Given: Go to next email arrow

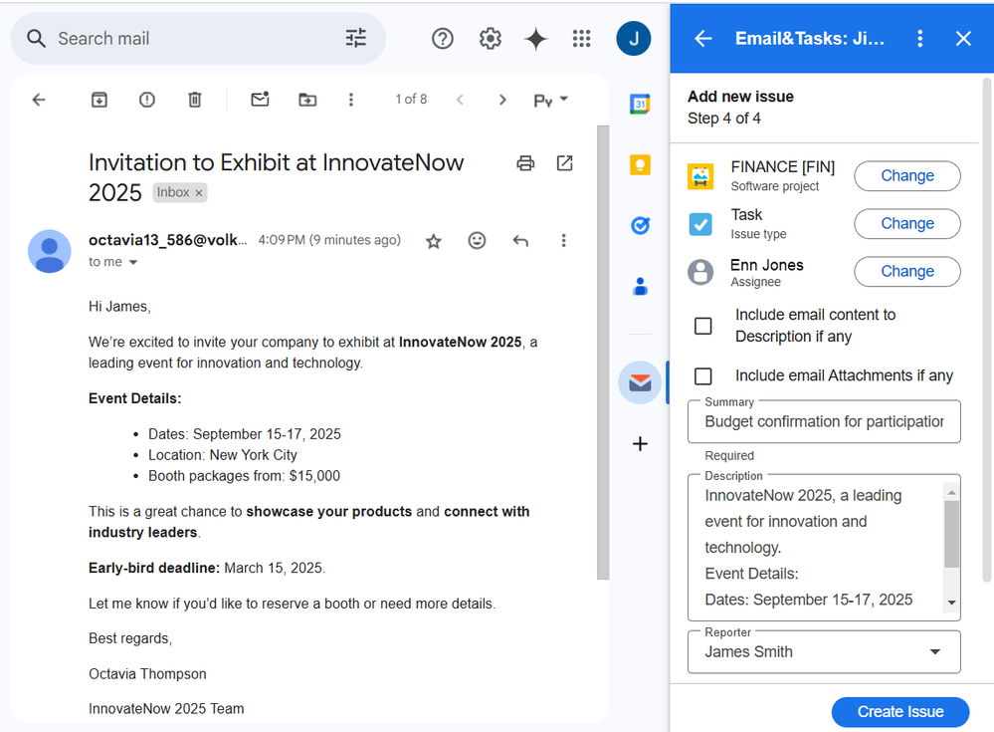Looking at the screenshot, I should coord(502,100).
